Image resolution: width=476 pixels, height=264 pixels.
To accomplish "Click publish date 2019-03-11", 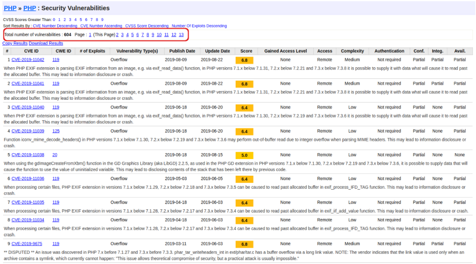I will click(x=176, y=244).
